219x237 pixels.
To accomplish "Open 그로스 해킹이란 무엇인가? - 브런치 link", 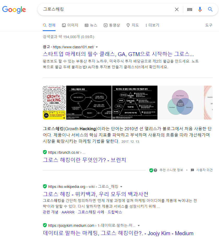I will coord(84,160).
